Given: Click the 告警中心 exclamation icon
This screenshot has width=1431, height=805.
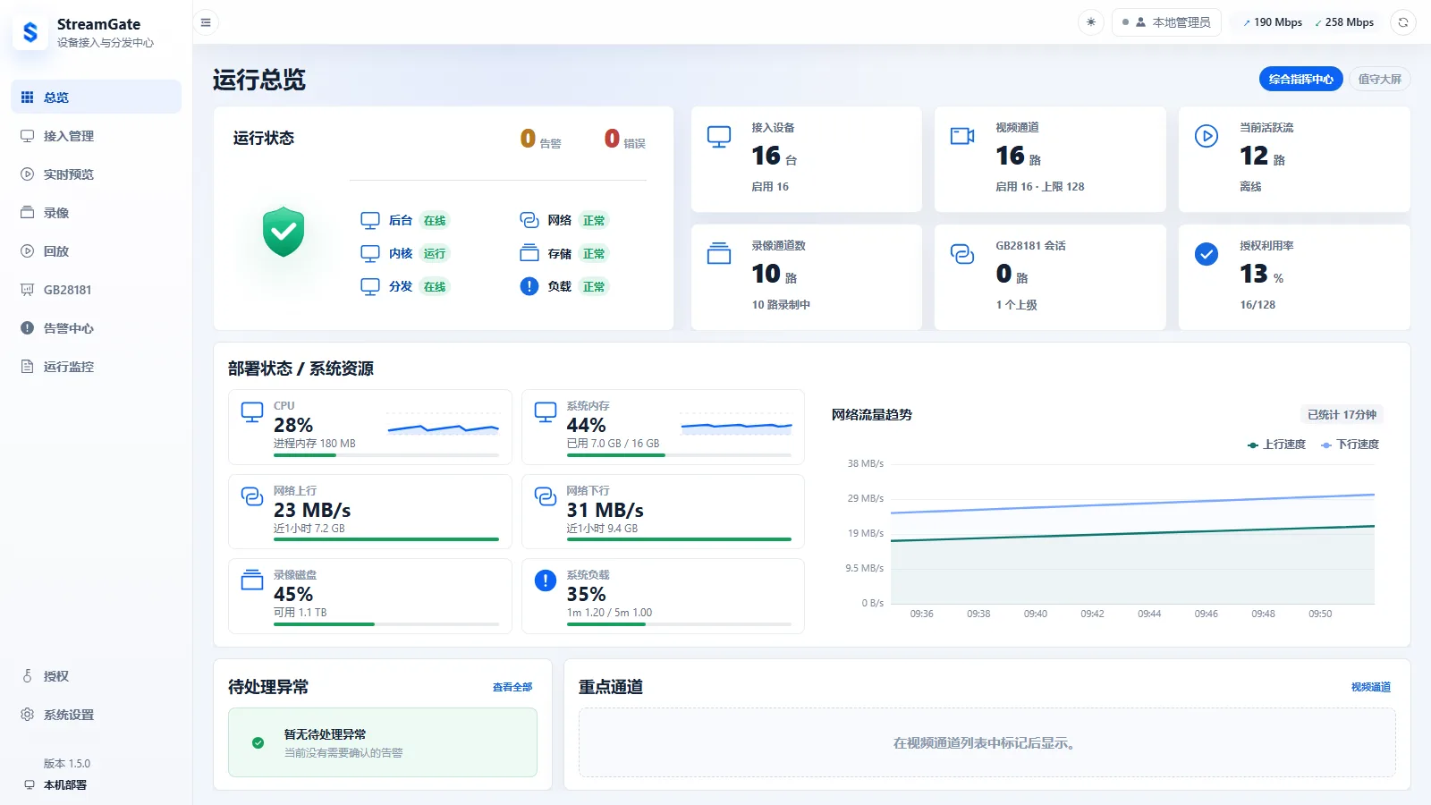Looking at the screenshot, I should pos(28,328).
